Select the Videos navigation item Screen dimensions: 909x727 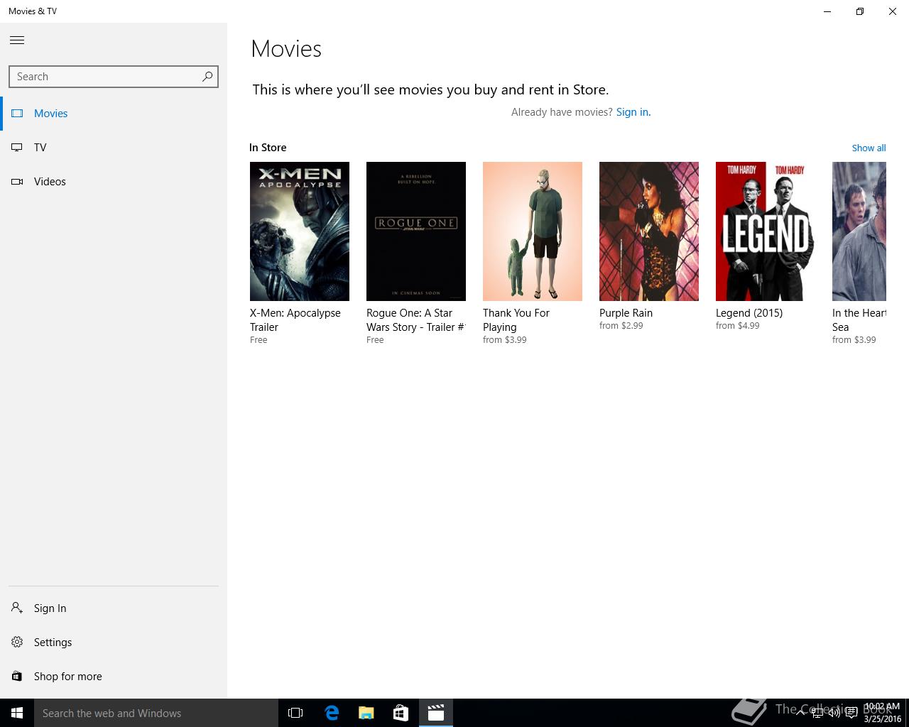(x=114, y=182)
